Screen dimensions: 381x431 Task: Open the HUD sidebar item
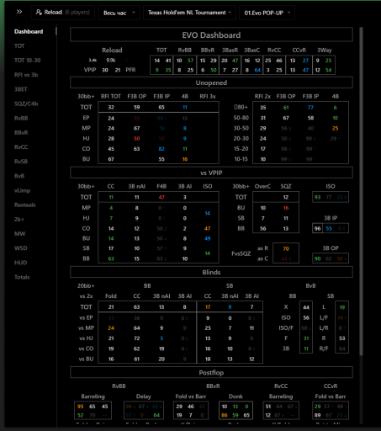(x=21, y=263)
